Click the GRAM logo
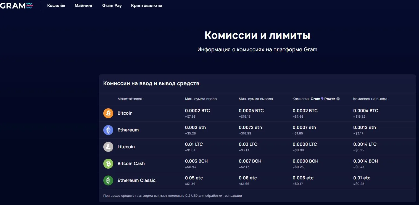This screenshot has height=205, width=419. point(16,6)
